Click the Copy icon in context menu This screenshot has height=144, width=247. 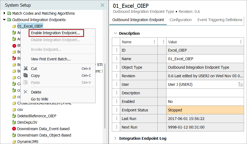pos(26,76)
